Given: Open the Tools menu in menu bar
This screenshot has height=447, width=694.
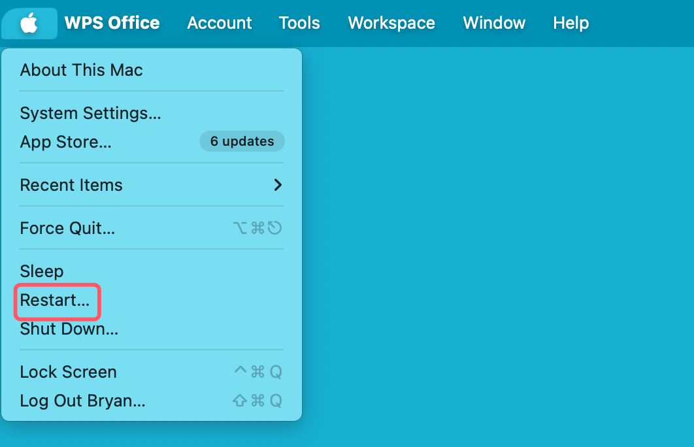Looking at the screenshot, I should pos(299,24).
